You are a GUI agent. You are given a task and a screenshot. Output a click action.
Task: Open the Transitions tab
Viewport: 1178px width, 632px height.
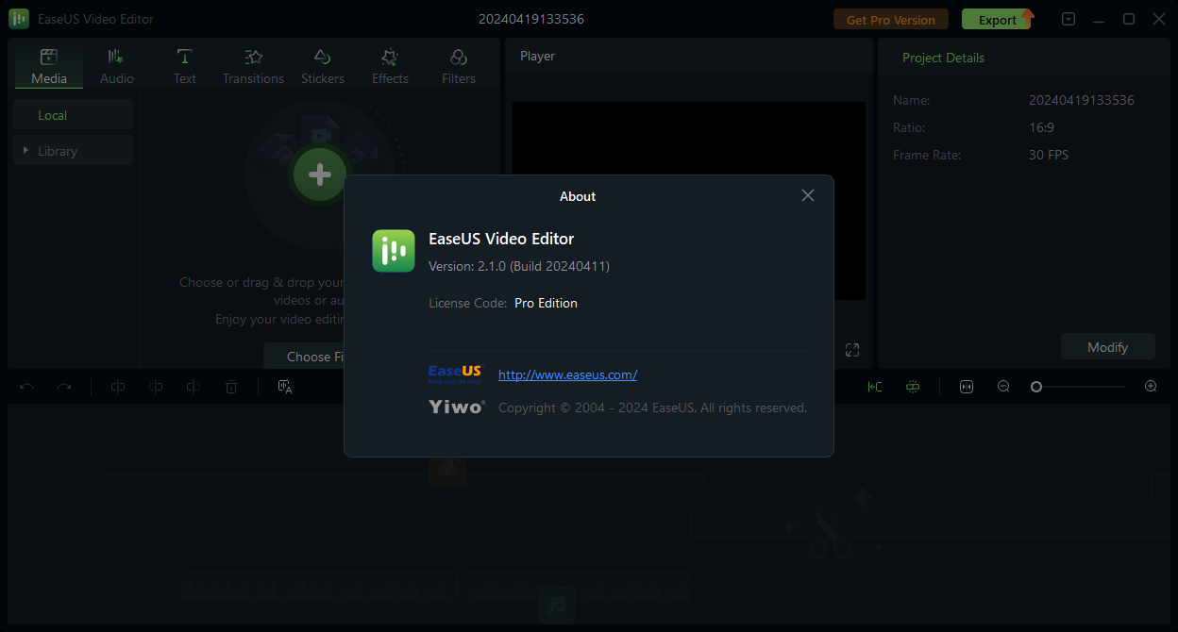click(253, 66)
